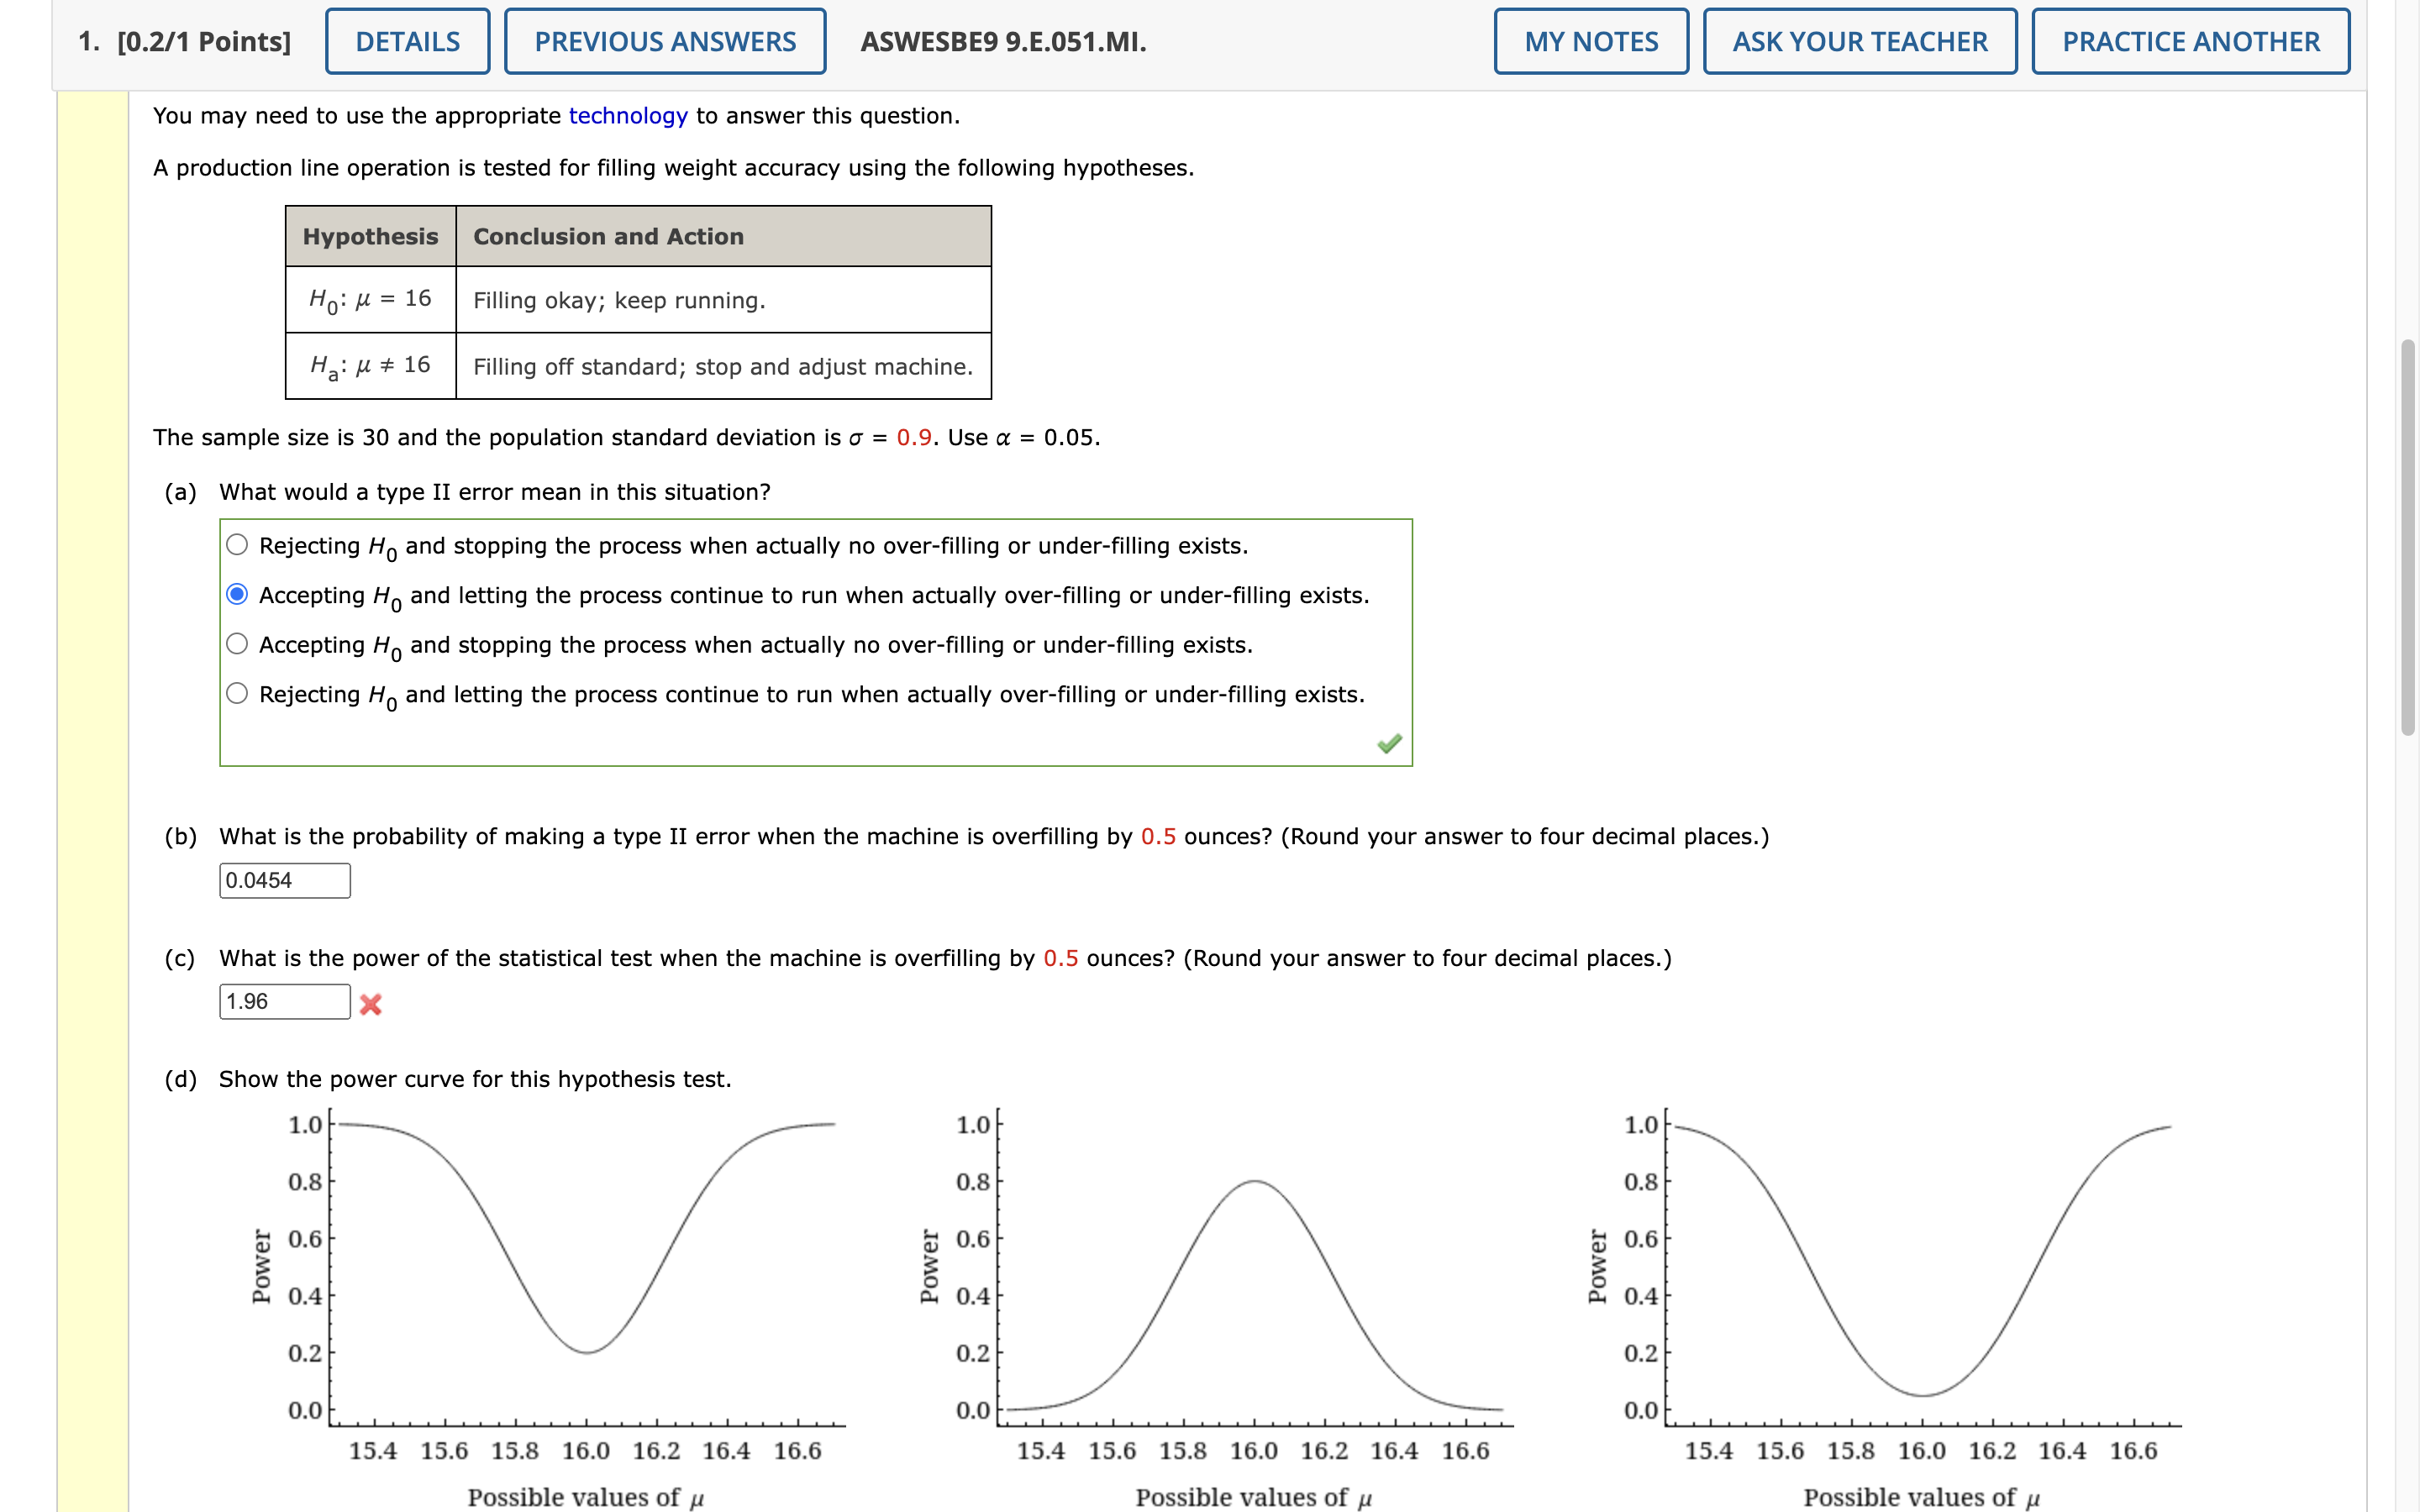Select 'Rejecting H0 and stopping the process' option
This screenshot has width=2420, height=1512.
coord(237,545)
